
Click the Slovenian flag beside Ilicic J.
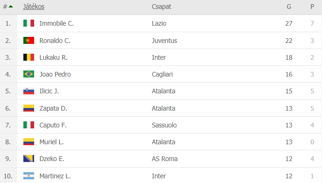tap(29, 91)
